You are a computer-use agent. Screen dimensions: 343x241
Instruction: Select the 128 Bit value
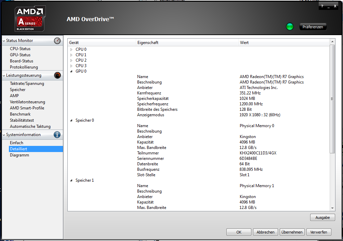246,109
